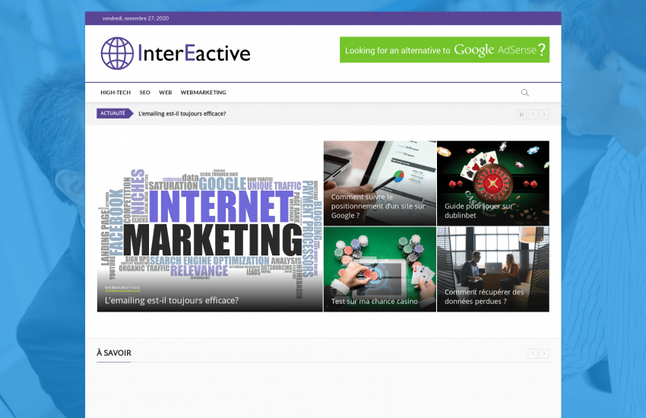Go to previous Actualité ticker headline

point(533,115)
